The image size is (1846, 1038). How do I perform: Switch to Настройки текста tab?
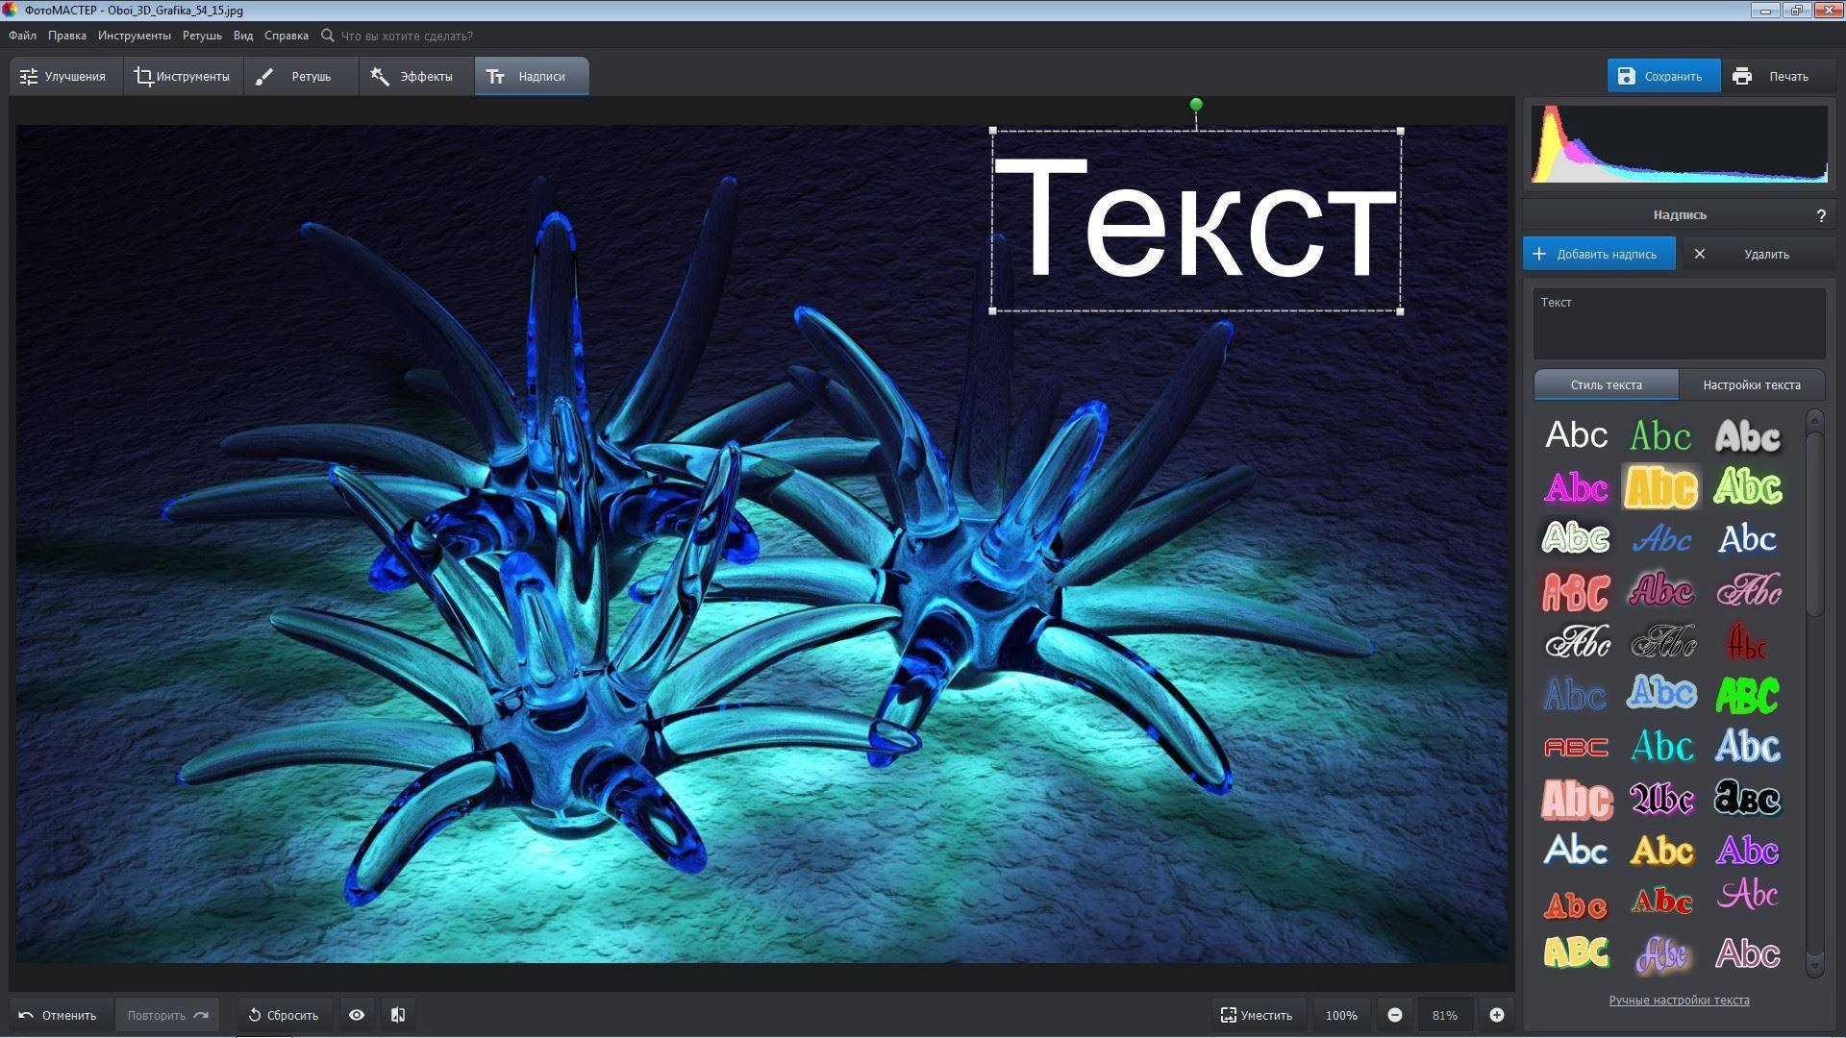point(1752,384)
